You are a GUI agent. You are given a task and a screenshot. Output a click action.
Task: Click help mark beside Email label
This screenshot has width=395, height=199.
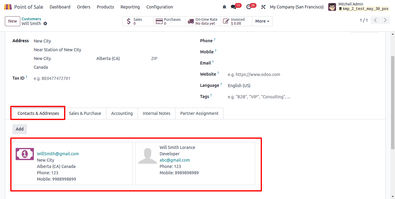[213, 62]
